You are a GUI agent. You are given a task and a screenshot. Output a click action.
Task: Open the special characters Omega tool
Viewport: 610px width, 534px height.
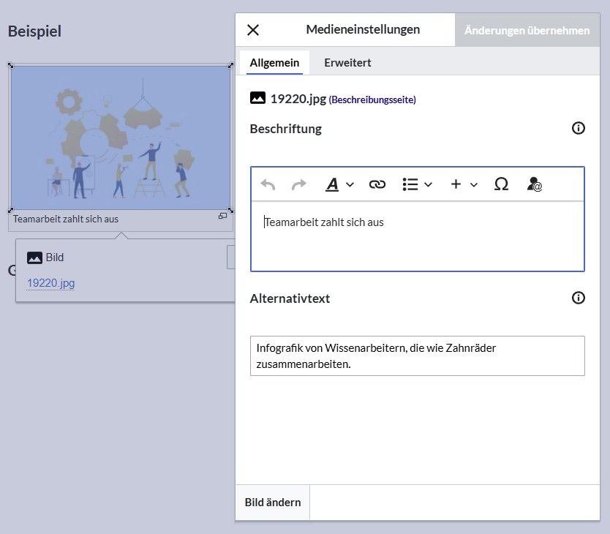[501, 185]
